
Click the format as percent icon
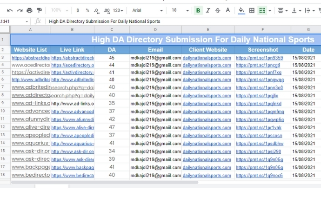click(87, 10)
